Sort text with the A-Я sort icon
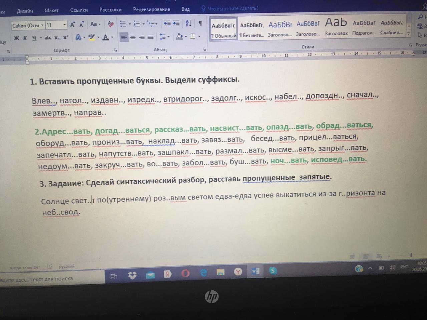The width and height of the screenshot is (427, 320). click(188, 23)
